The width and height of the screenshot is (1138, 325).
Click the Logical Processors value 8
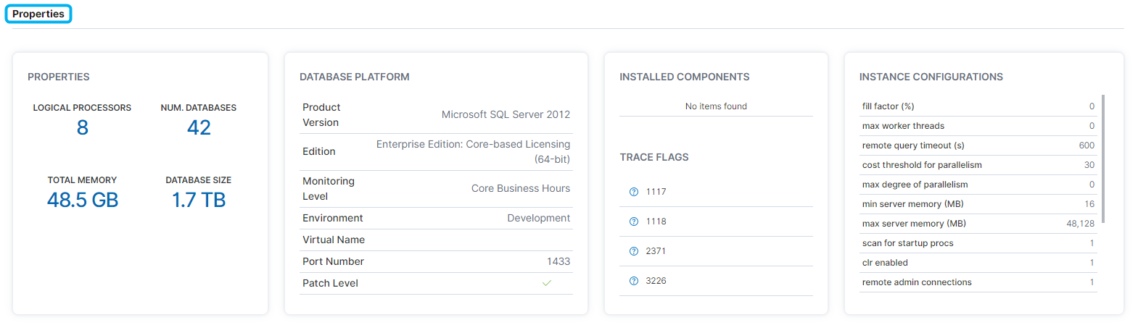tap(83, 127)
